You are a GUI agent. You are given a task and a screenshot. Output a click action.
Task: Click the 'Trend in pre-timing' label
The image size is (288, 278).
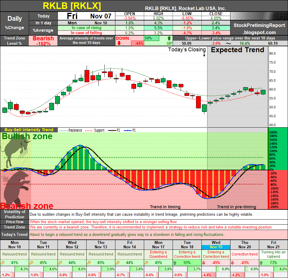tap(237, 207)
